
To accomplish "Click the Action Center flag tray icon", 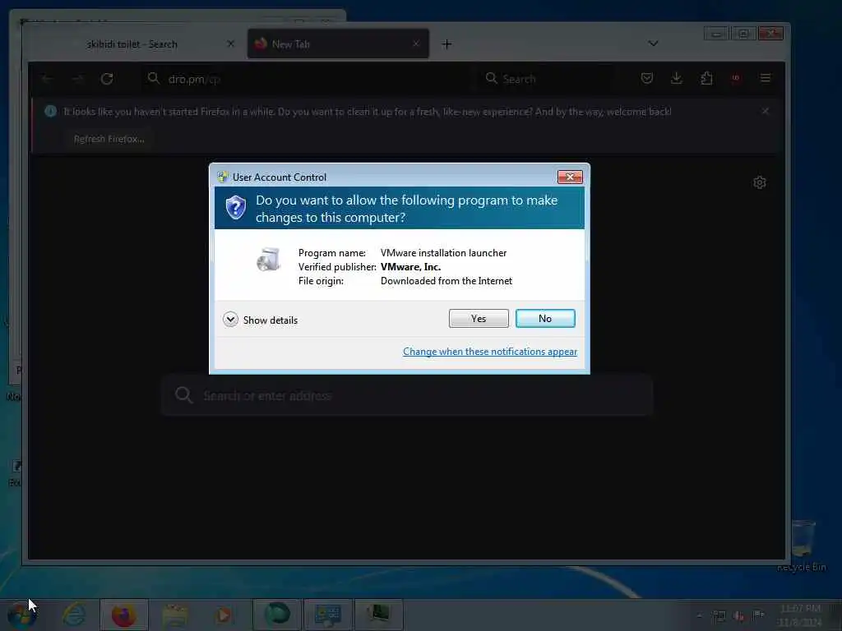I will click(758, 615).
